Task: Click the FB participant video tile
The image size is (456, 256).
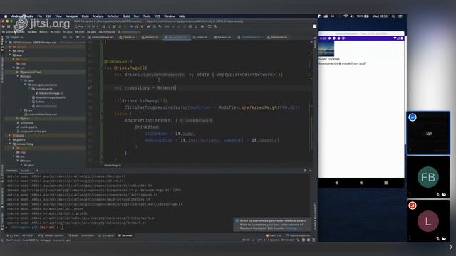Action: click(428, 177)
